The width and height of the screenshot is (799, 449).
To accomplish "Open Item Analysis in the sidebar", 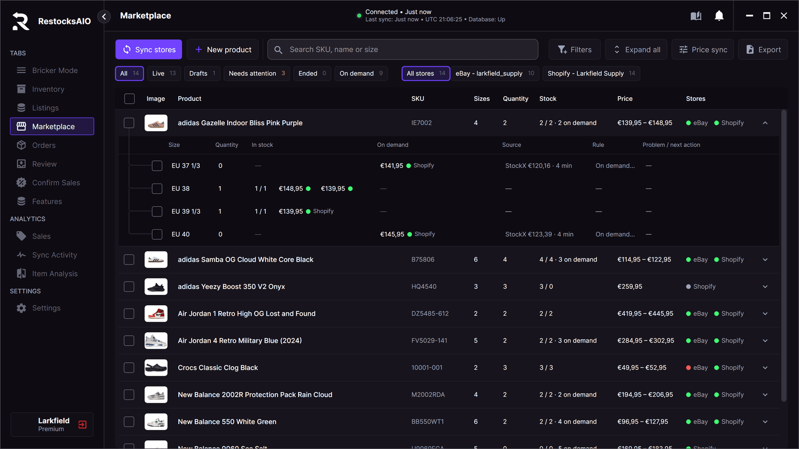I will point(52,273).
